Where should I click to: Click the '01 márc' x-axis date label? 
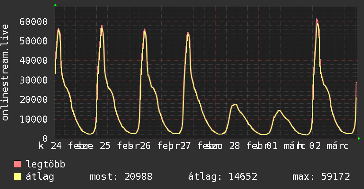pos(285,146)
